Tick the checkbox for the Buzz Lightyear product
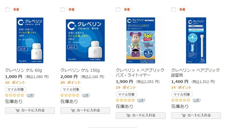Image resolution: width=226 pixels, height=128 pixels. coord(118,9)
